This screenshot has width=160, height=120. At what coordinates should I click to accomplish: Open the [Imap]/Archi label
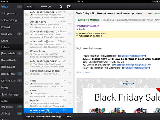point(12,53)
